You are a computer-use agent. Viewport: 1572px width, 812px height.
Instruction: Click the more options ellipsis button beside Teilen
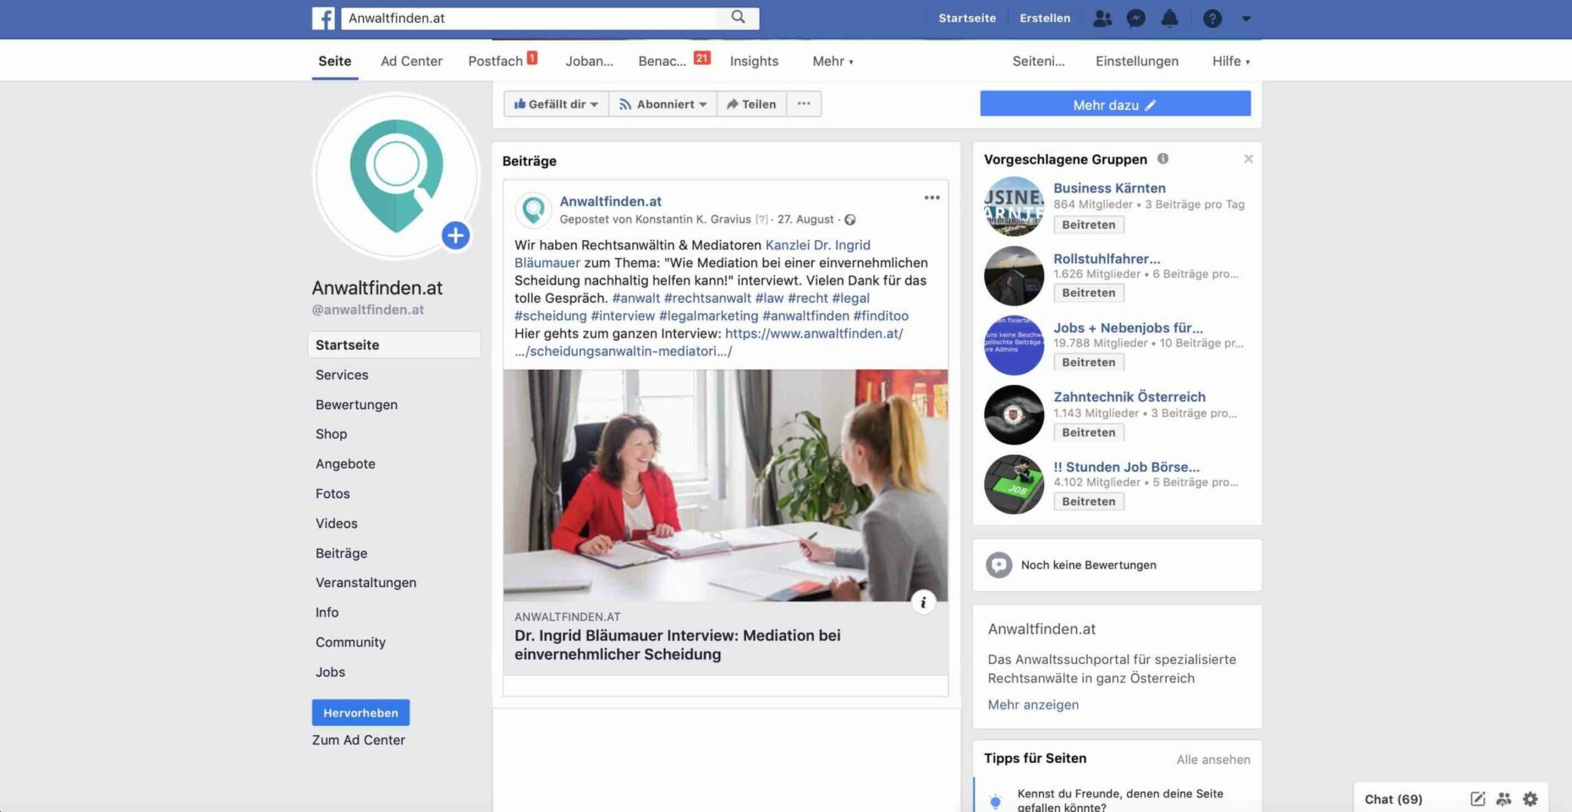coord(804,104)
